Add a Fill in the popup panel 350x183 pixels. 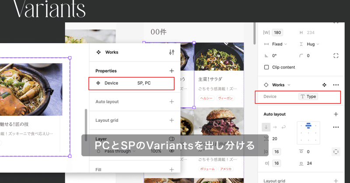click(171, 169)
